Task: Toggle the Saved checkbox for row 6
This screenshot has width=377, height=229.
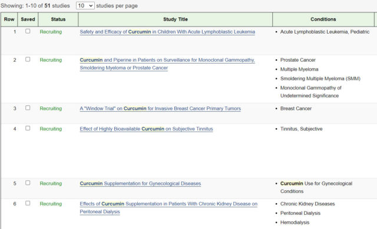Action: click(x=28, y=203)
